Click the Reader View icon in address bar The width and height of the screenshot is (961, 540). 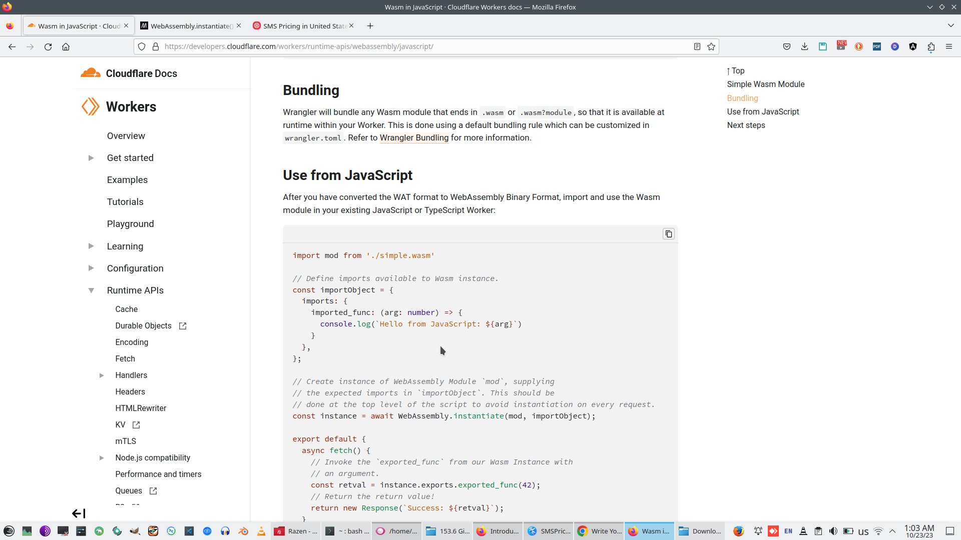tap(697, 46)
